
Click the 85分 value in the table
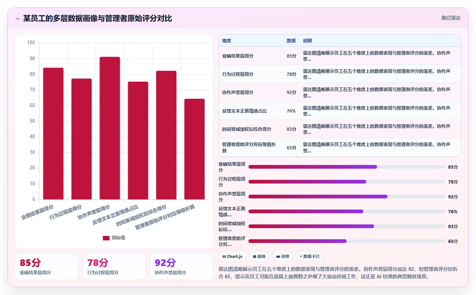pyautogui.click(x=292, y=56)
